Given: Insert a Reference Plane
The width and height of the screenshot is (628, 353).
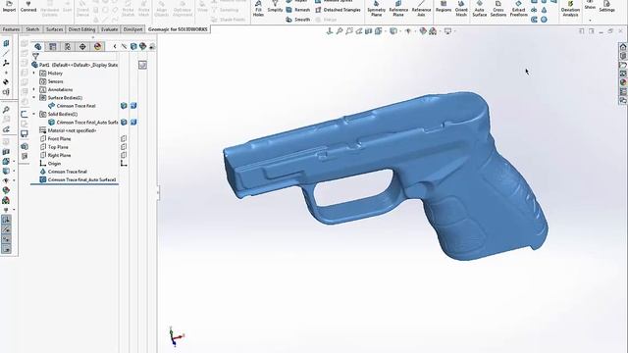Looking at the screenshot, I should 398,9.
